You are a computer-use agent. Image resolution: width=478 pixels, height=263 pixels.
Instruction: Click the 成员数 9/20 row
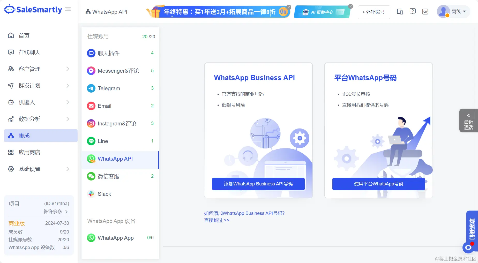[x=39, y=232]
